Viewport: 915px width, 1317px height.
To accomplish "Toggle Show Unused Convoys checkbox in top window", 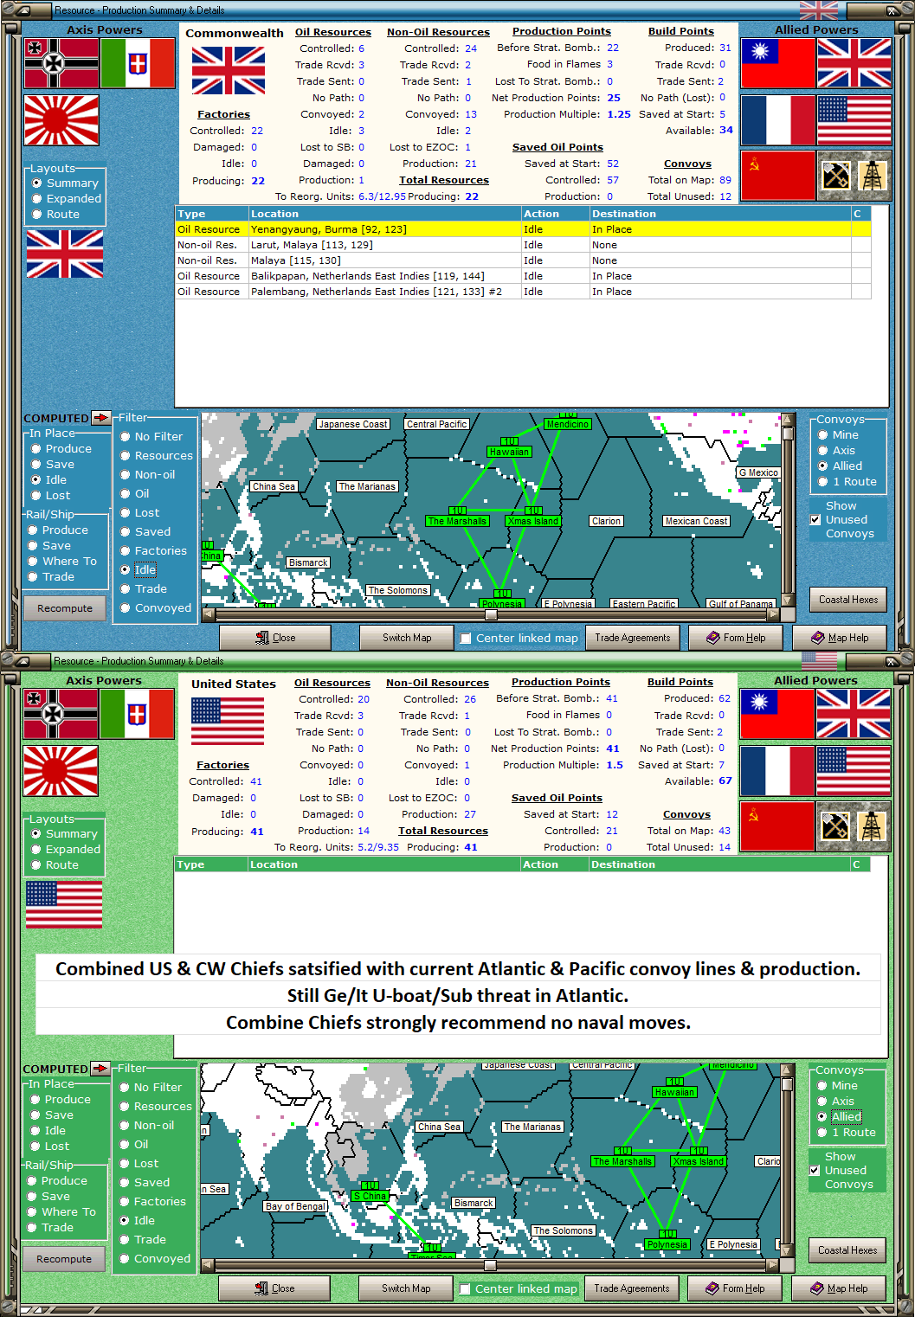I will (x=815, y=520).
